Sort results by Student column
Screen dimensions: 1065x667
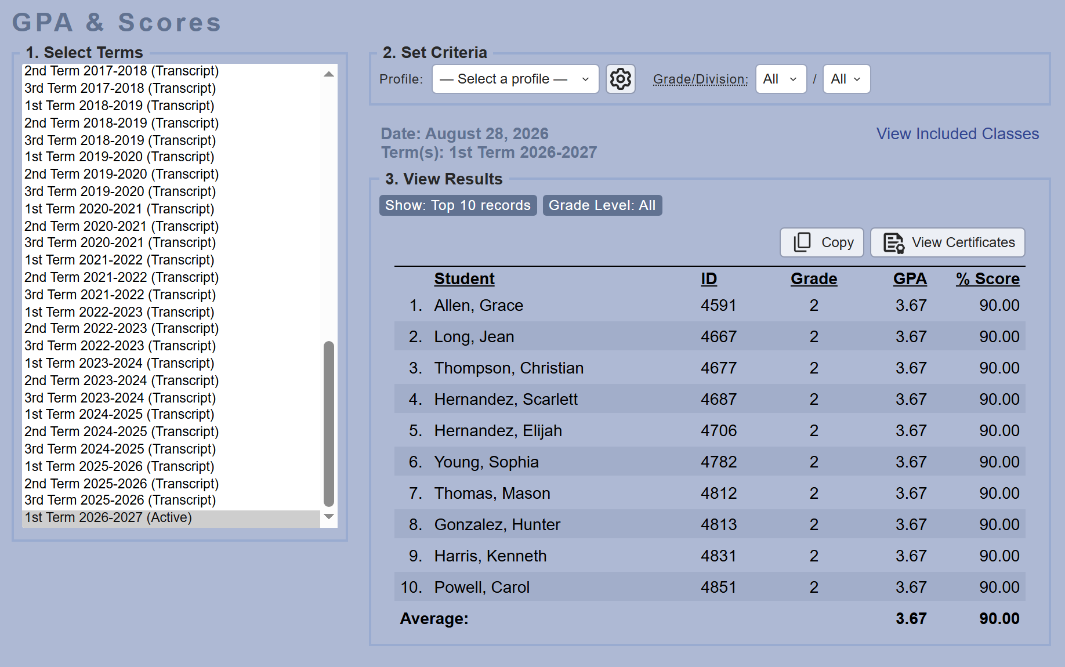[464, 279]
